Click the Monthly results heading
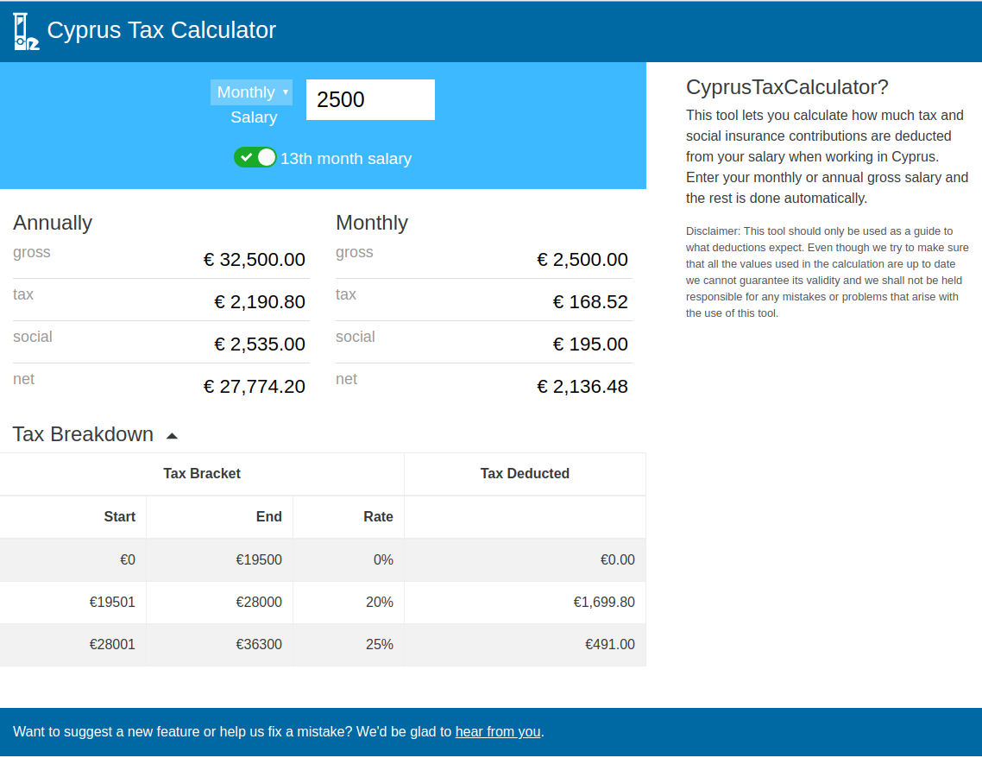The image size is (982, 758). (371, 223)
